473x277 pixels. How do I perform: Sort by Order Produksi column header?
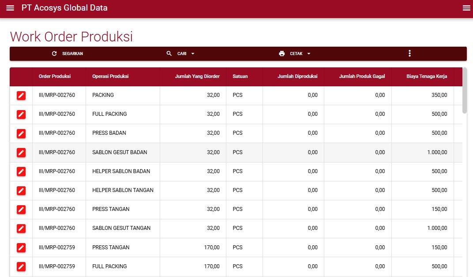point(55,76)
